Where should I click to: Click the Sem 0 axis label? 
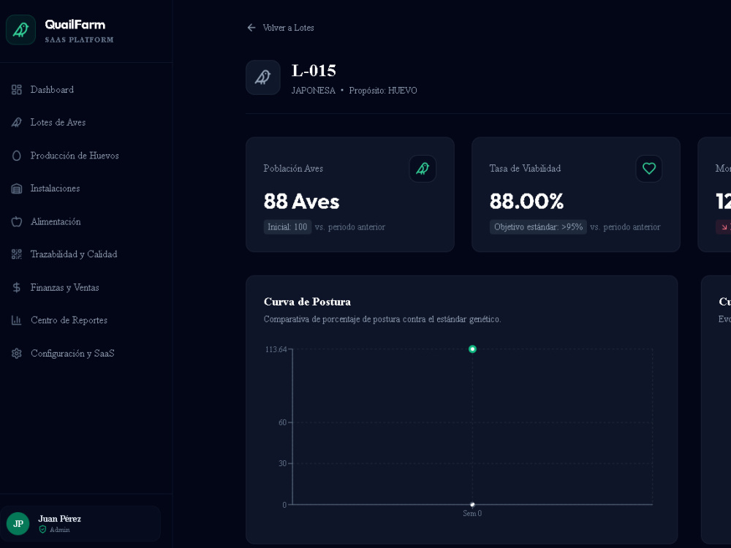(472, 513)
